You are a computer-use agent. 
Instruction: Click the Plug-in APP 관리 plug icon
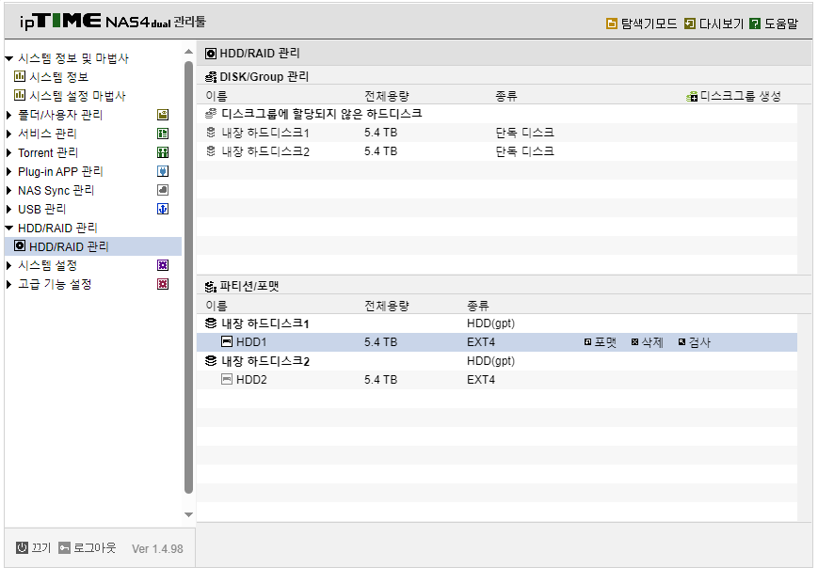click(x=163, y=171)
